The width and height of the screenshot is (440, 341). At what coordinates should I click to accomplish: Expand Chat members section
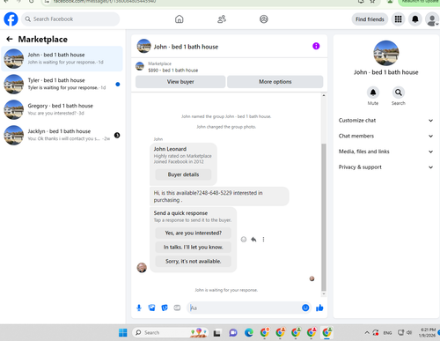(385, 136)
